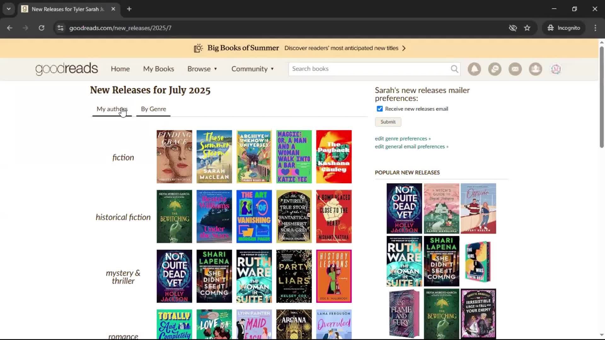The image size is (605, 340).
Task: Click the address bar URL
Action: (x=120, y=28)
